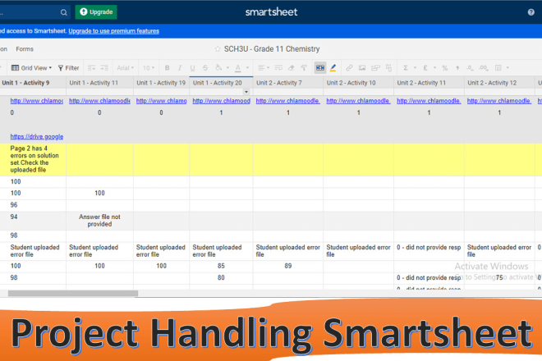Click the insert hyperlink icon

pyautogui.click(x=349, y=68)
